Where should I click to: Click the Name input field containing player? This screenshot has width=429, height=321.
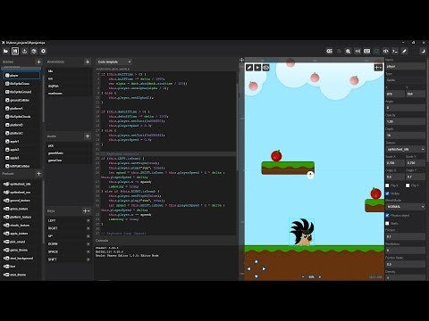pyautogui.click(x=406, y=66)
